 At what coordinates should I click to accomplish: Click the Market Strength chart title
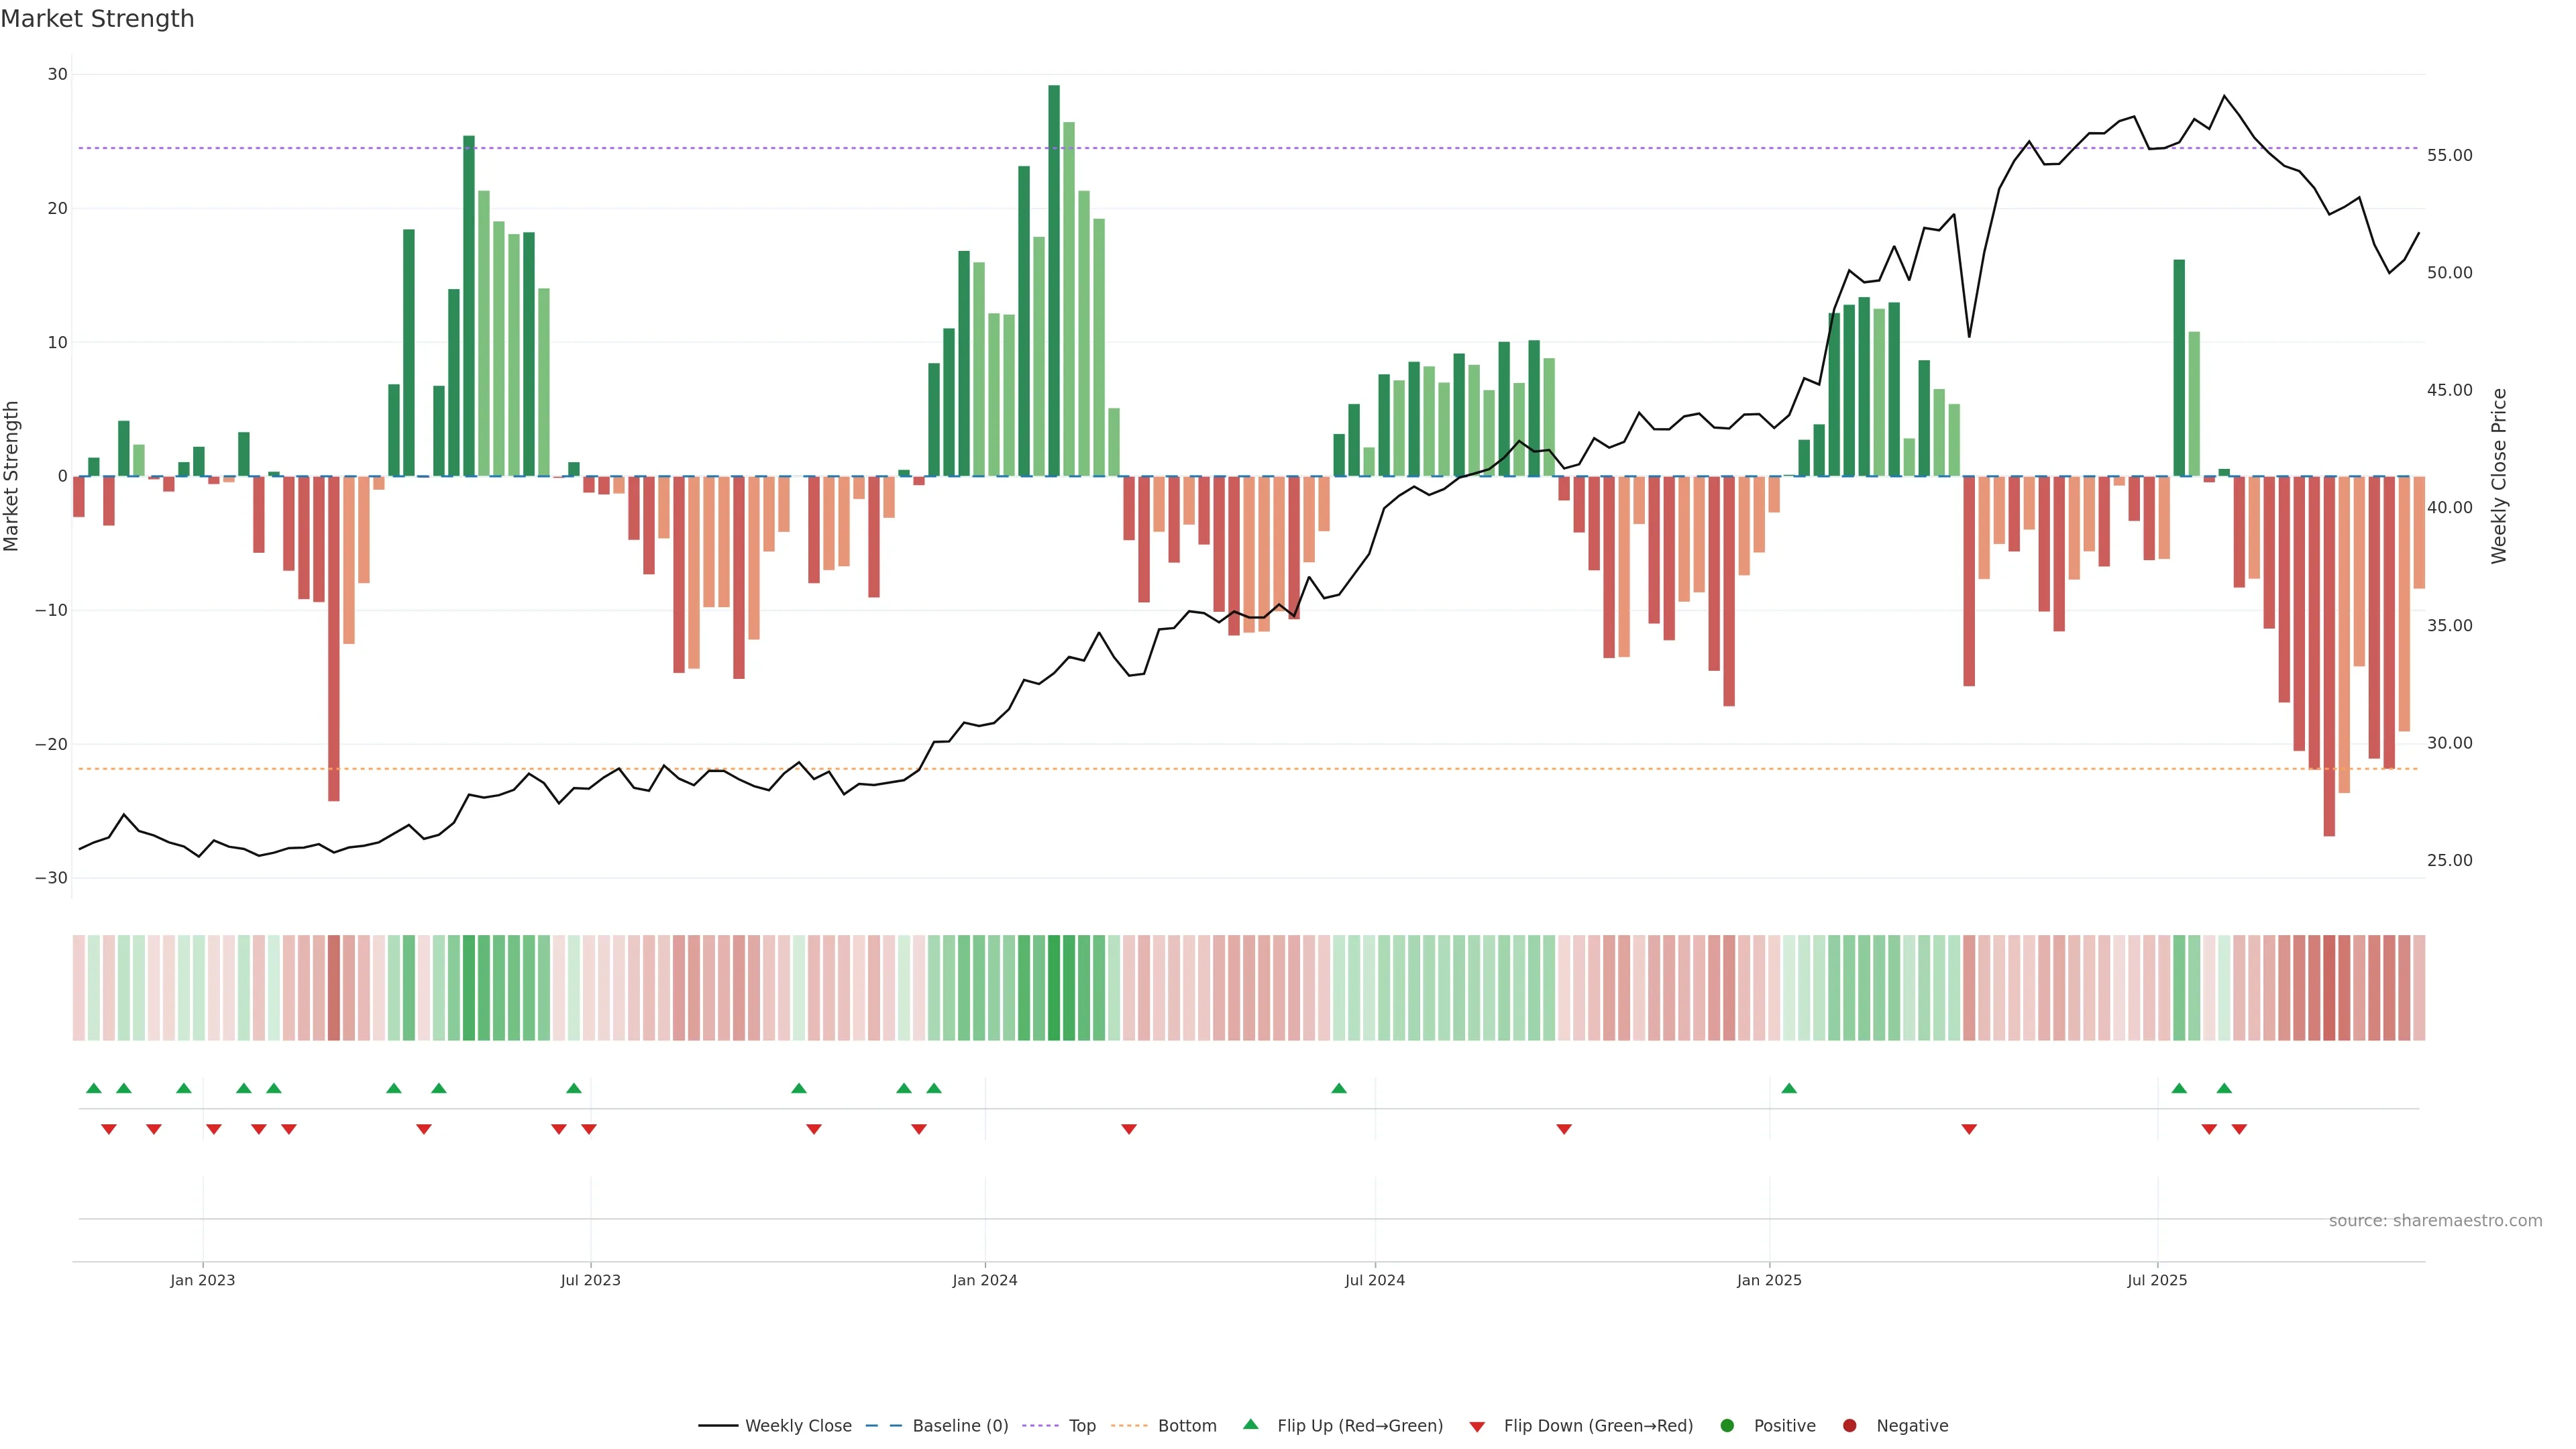click(x=97, y=19)
